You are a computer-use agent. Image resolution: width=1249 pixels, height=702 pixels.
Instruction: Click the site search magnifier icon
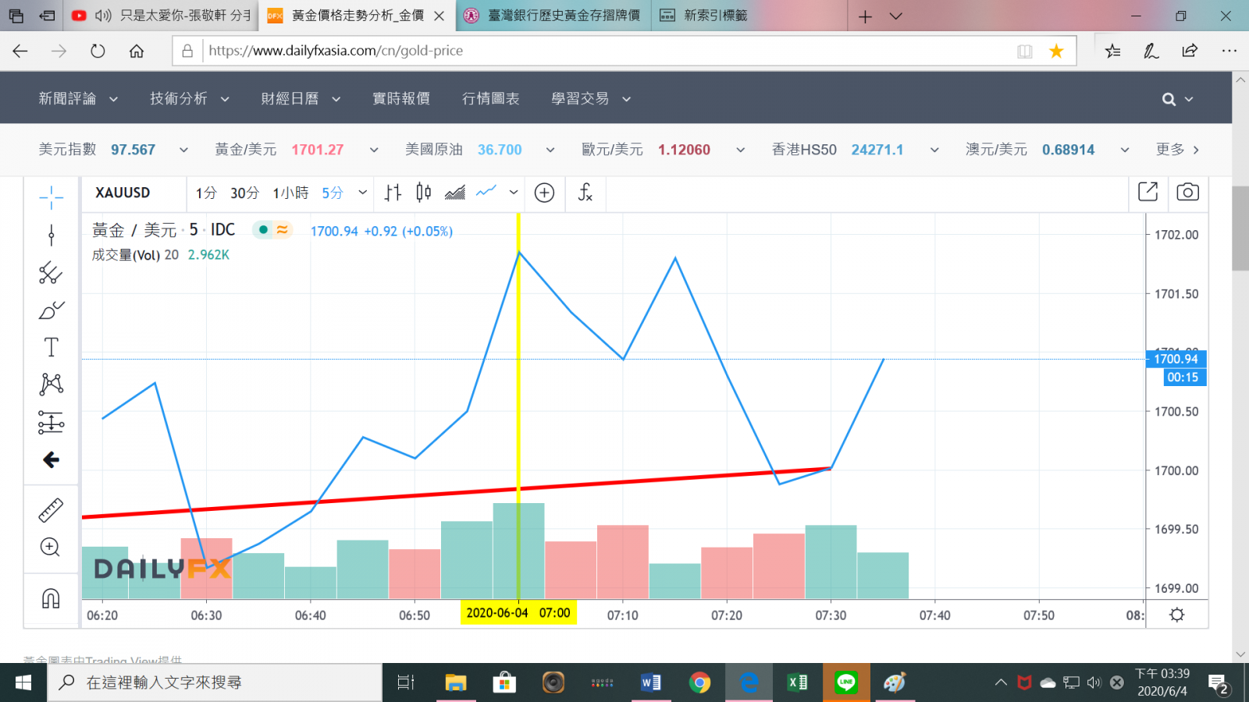click(1169, 99)
